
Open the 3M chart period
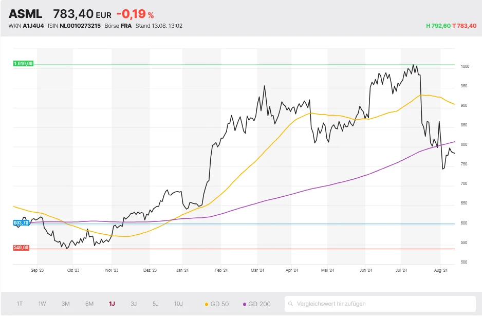click(x=65, y=304)
